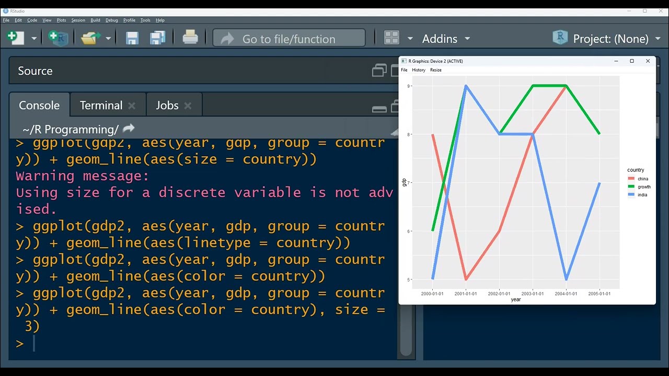The image size is (669, 376).
Task: Open the Profile menu
Action: tap(129, 20)
